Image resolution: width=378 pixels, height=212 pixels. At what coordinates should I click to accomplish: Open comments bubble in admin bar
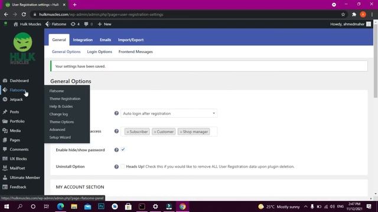click(x=88, y=24)
